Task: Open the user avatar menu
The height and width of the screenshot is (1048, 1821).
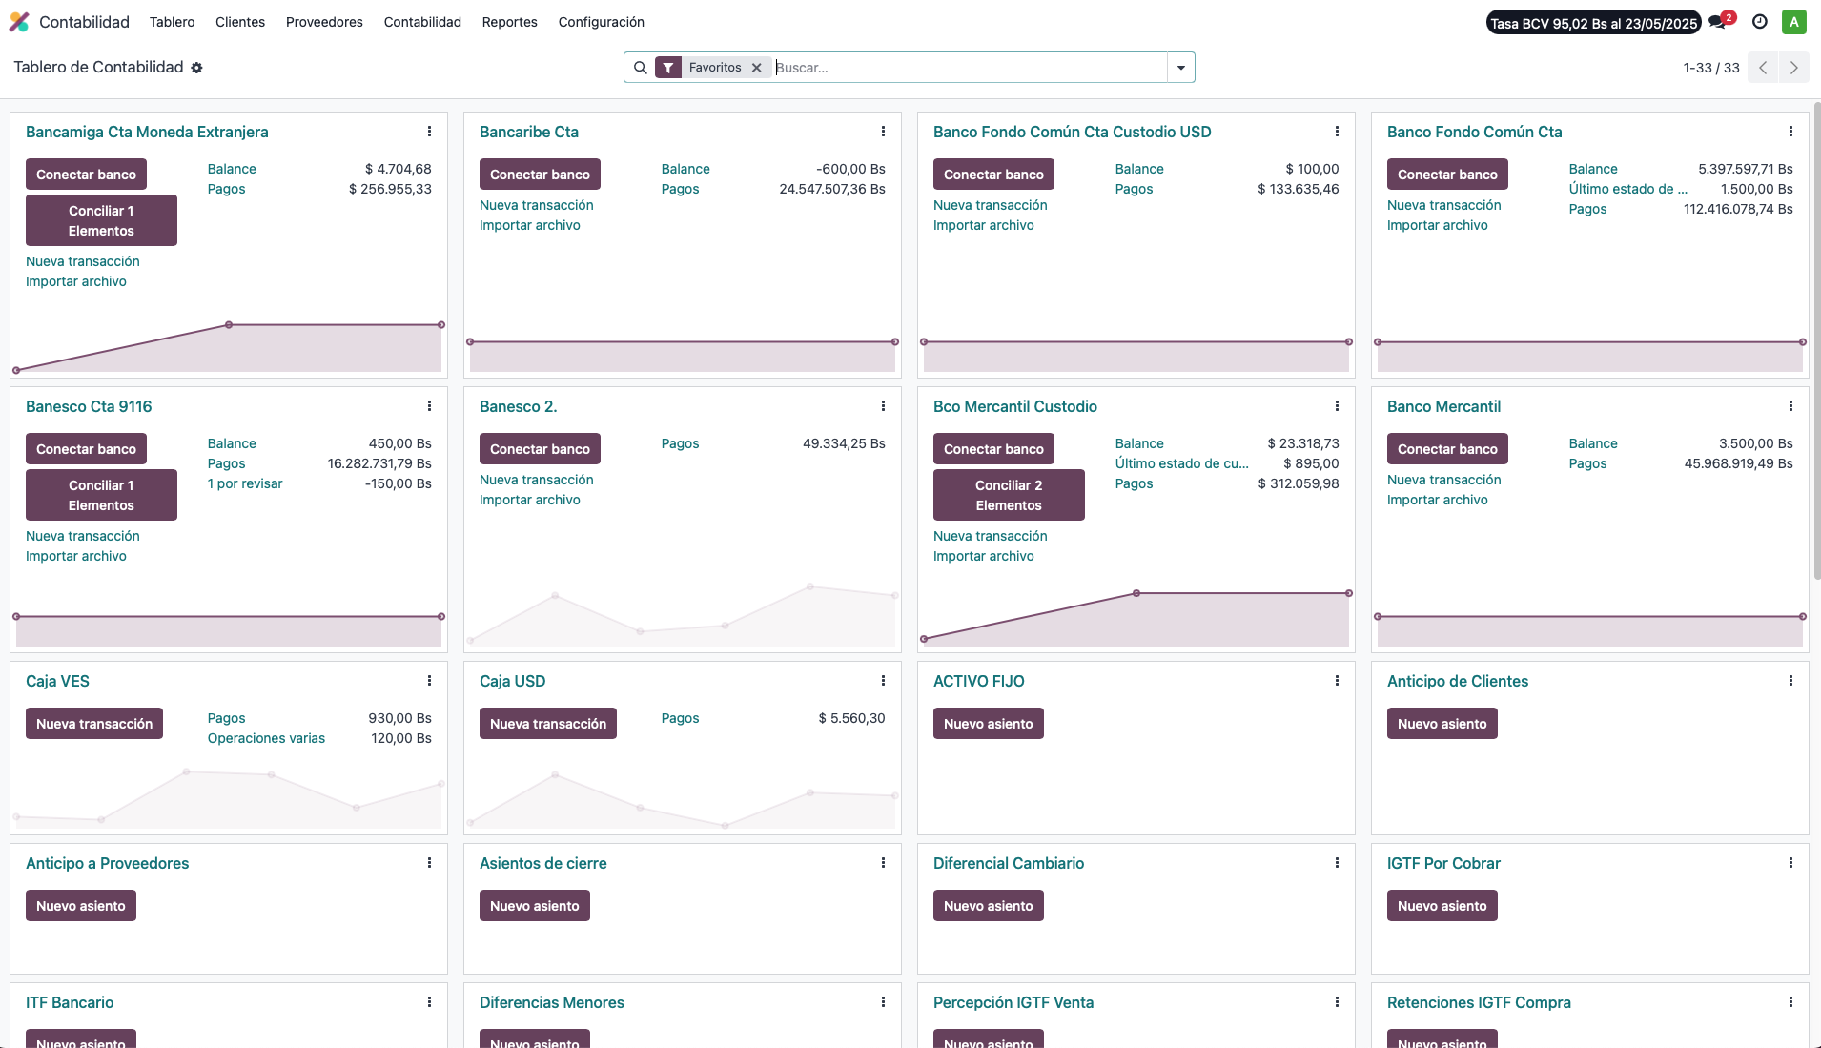Action: [1794, 22]
